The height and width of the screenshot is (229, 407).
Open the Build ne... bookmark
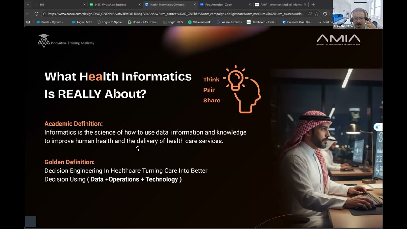[x=325, y=22]
